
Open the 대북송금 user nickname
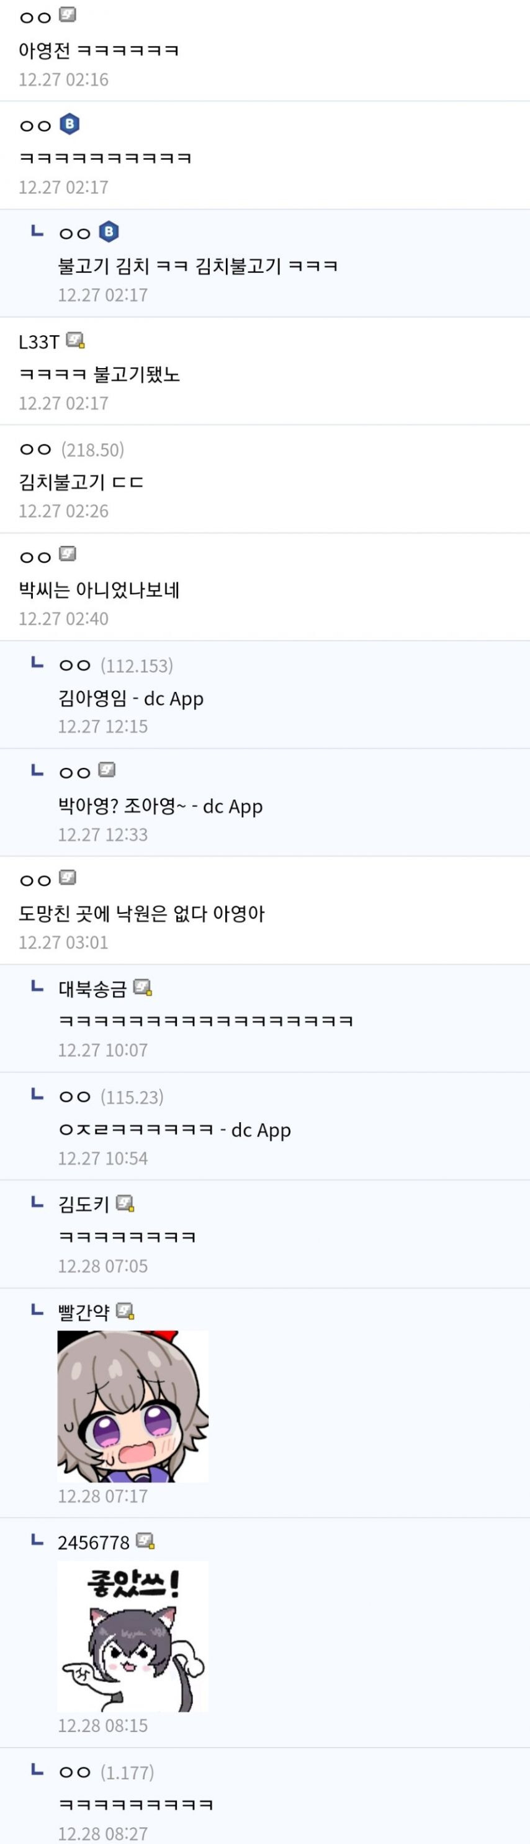tap(92, 989)
